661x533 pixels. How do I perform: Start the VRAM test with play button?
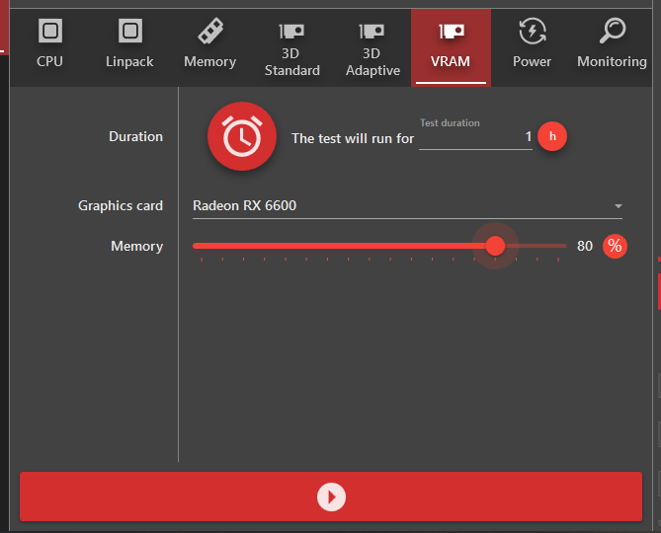tap(331, 496)
